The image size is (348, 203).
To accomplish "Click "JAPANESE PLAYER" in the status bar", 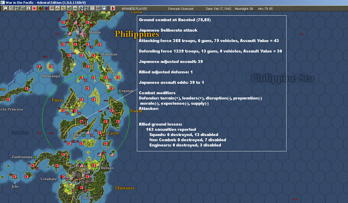I will 134,9.
